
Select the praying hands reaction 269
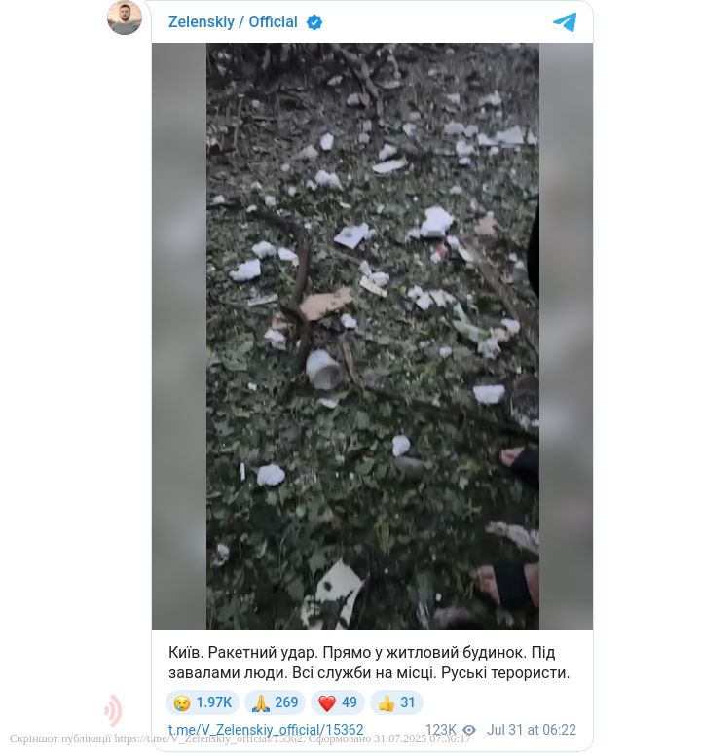(275, 702)
